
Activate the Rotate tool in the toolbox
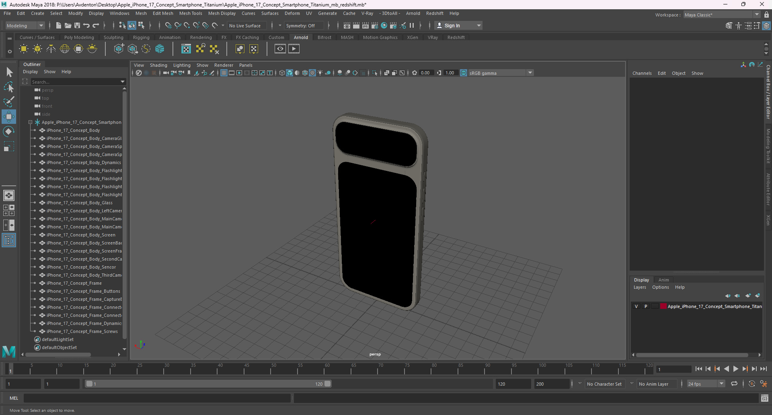coord(9,131)
